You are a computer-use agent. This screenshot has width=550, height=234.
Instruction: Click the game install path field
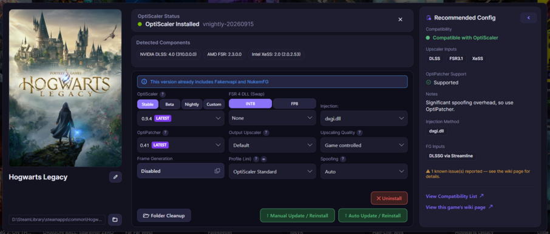click(57, 219)
